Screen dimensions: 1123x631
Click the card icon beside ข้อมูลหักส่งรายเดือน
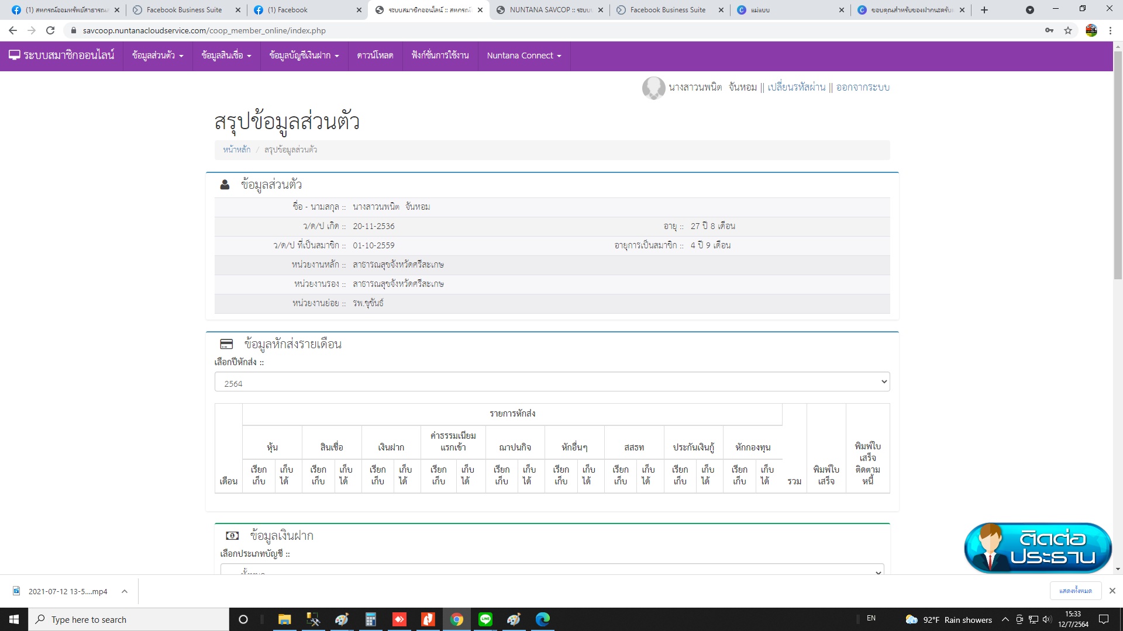[x=226, y=344]
